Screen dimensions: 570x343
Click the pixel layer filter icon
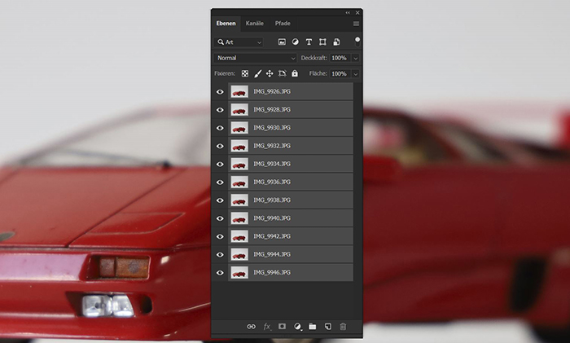pos(282,42)
